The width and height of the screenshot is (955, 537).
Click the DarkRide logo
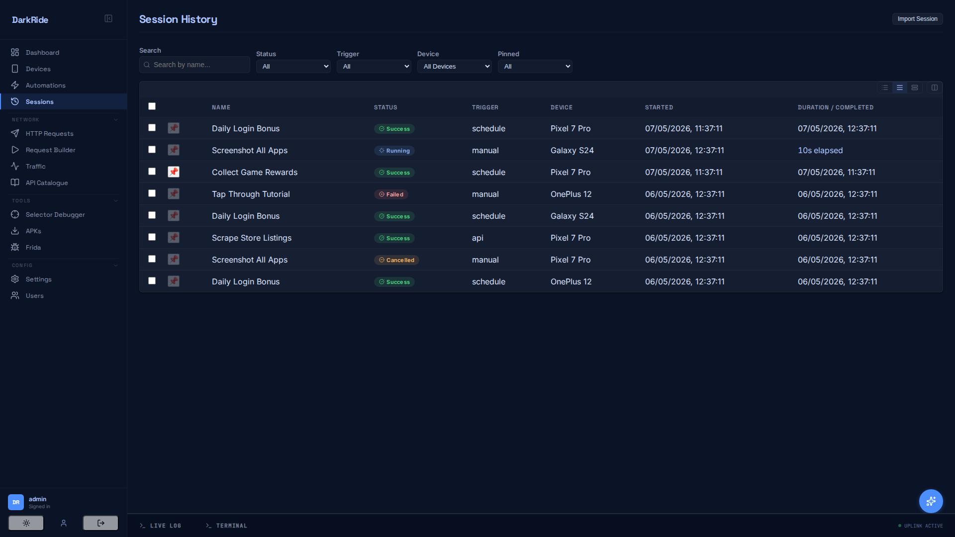pyautogui.click(x=30, y=20)
